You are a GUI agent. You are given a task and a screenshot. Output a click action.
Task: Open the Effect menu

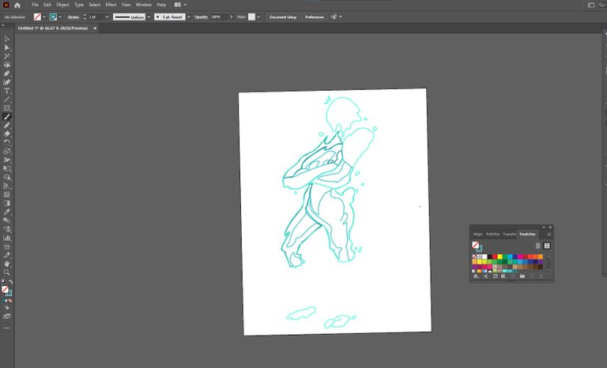[x=111, y=5]
